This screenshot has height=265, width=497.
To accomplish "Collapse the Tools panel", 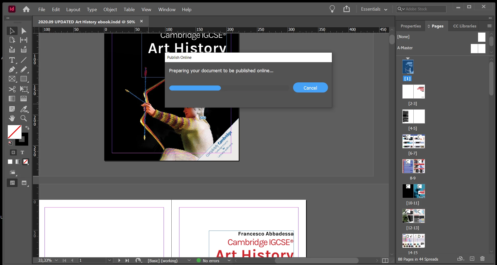I will (x=8, y=18).
